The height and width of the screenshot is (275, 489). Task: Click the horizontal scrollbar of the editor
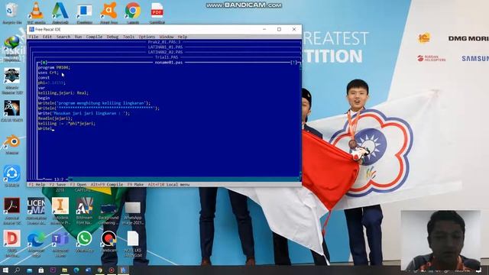(183, 180)
